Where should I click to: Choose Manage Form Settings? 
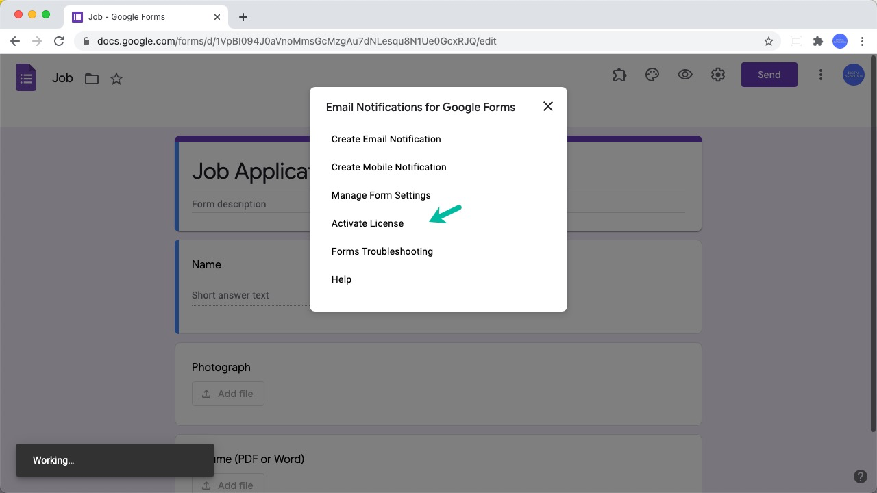[381, 195]
